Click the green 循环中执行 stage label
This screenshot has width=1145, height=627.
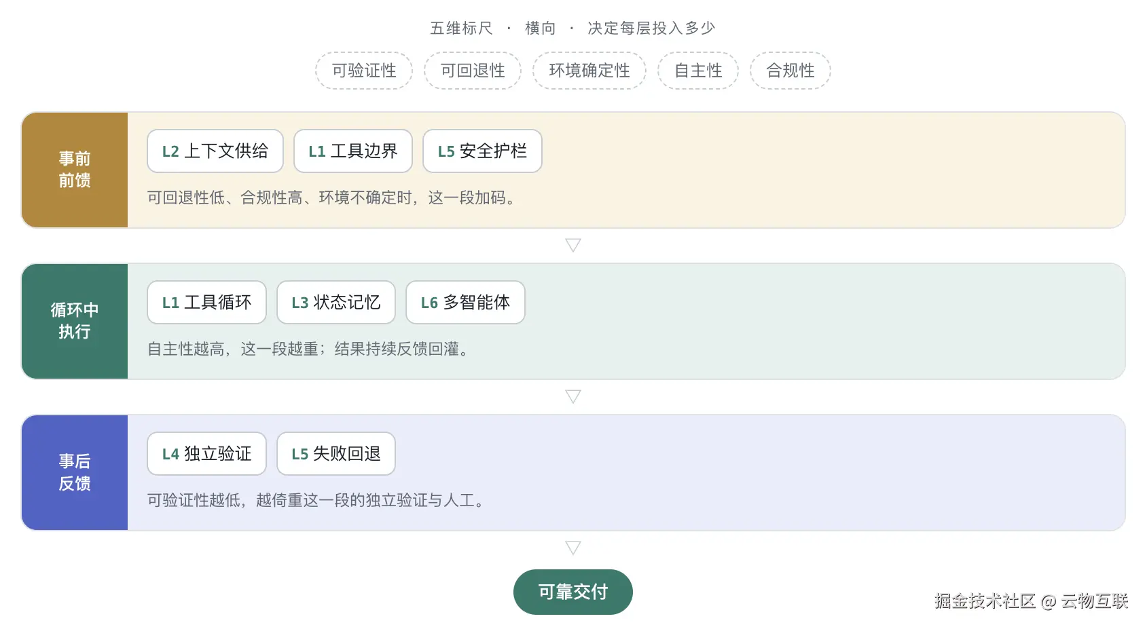click(75, 321)
